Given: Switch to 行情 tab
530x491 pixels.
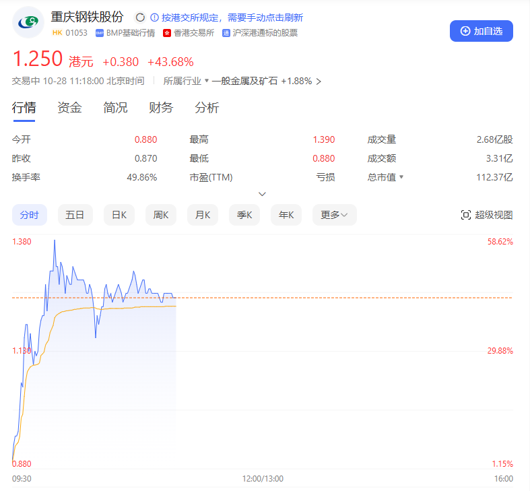Looking at the screenshot, I should pyautogui.click(x=24, y=108).
